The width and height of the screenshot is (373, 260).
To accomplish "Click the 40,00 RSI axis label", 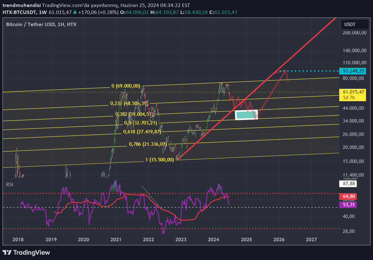I will (x=349, y=216).
